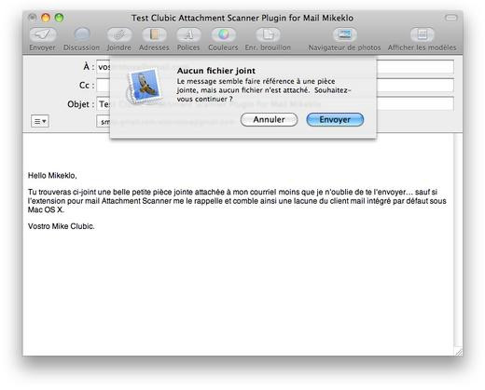Click the message body scrollbar track
485x390 pixels.
(x=458, y=240)
